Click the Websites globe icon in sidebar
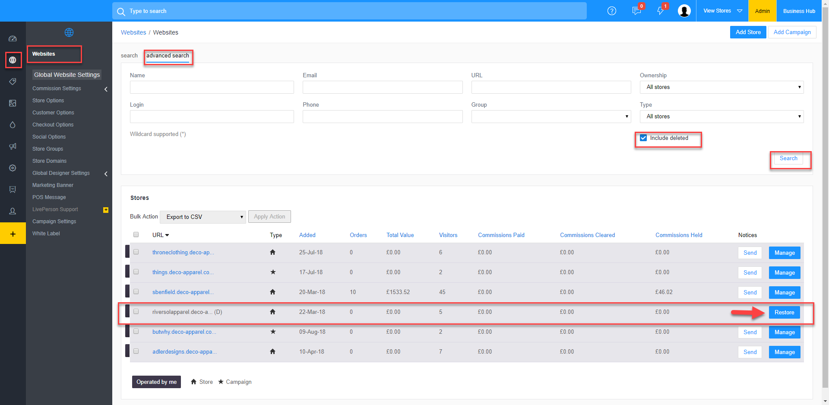The height and width of the screenshot is (405, 829). pos(13,60)
